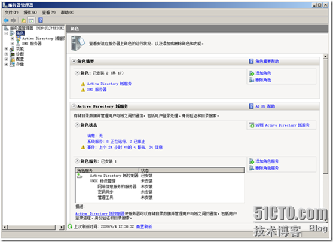The height and width of the screenshot is (242, 333).
Task: Select the 网络信息服务的服务器 row
Action: (160, 186)
